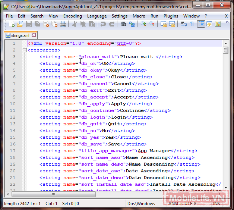
Task: Toggle the Word Wrap toolbar icon
Action: 184,24
